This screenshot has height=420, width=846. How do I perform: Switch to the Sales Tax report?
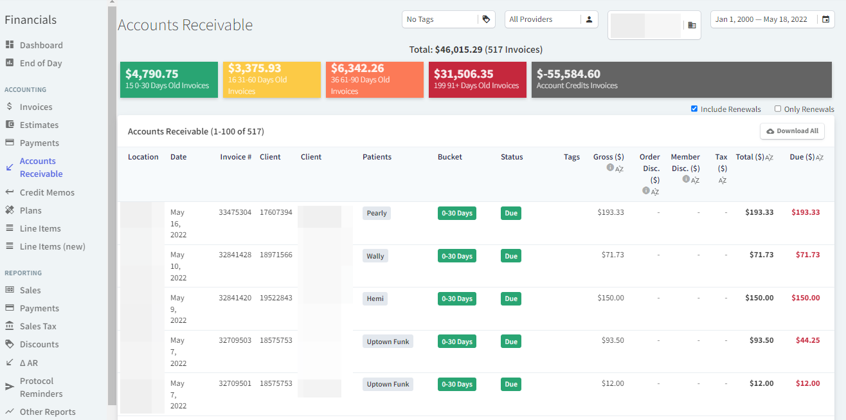[x=40, y=326]
